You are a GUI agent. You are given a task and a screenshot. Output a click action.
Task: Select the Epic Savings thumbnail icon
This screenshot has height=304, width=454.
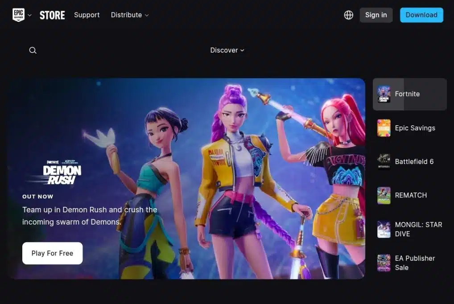pos(384,128)
